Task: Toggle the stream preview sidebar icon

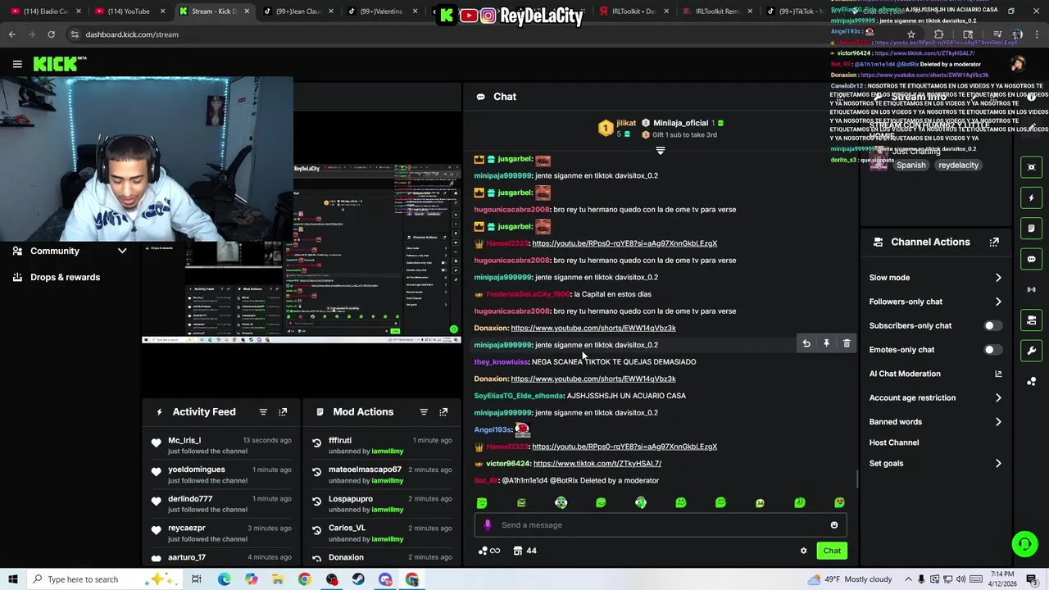Action: pos(1032,167)
